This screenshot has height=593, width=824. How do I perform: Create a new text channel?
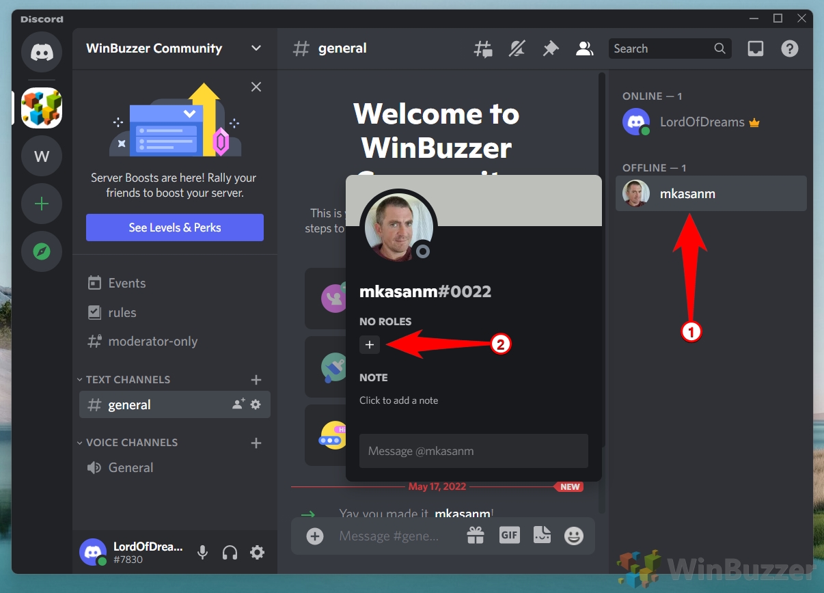[x=256, y=380]
